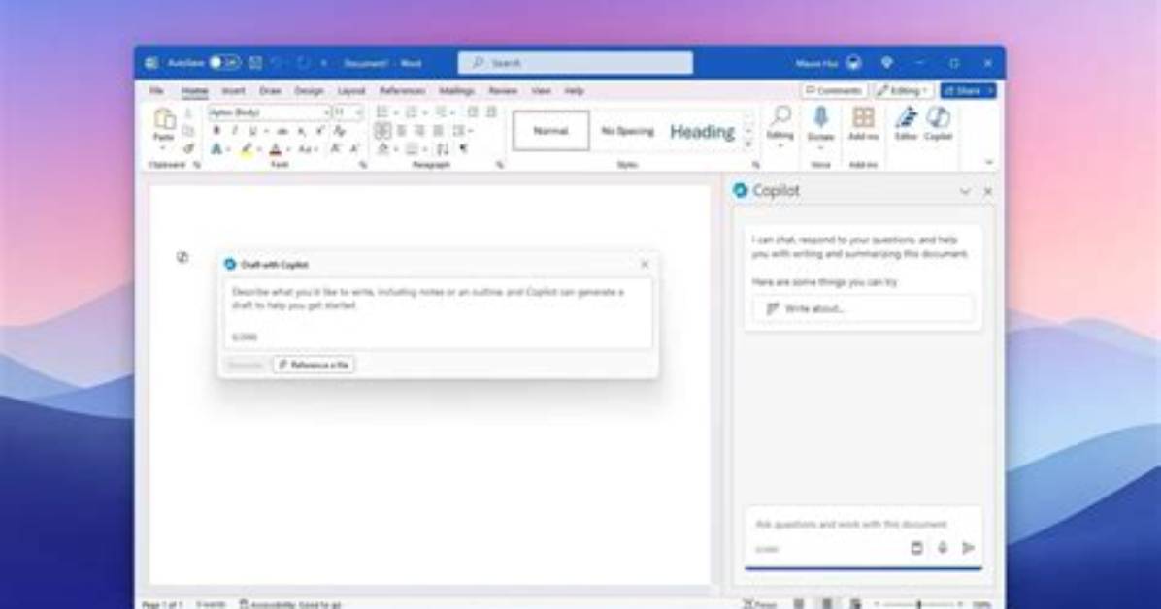Viewport: 1161px width, 609px height.
Task: Click the send arrow in Copilot pane
Action: (969, 548)
